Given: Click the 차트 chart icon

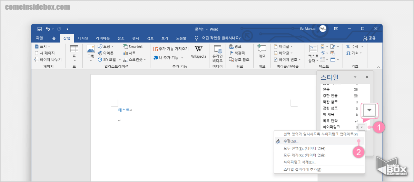Looking at the screenshot, I should [130, 53].
